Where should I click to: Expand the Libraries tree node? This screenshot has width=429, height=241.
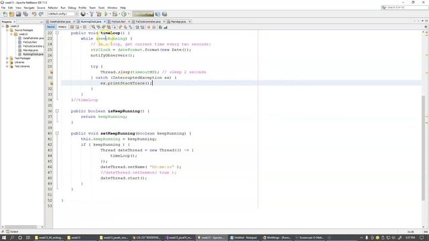click(x=7, y=62)
